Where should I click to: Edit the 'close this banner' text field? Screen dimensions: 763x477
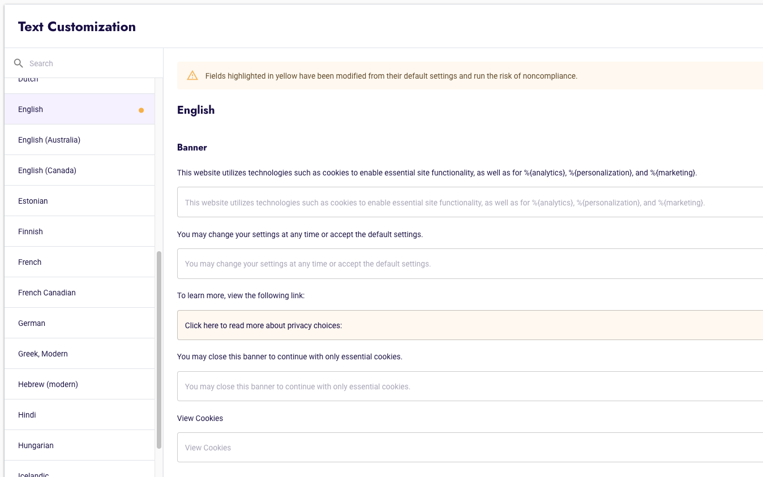[470, 386]
